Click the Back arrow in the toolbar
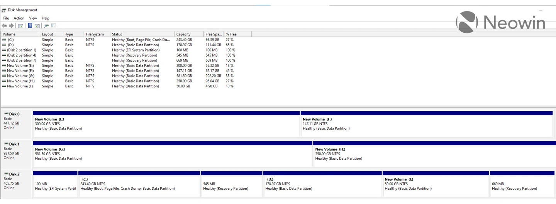The width and height of the screenshot is (556, 204). (4, 26)
